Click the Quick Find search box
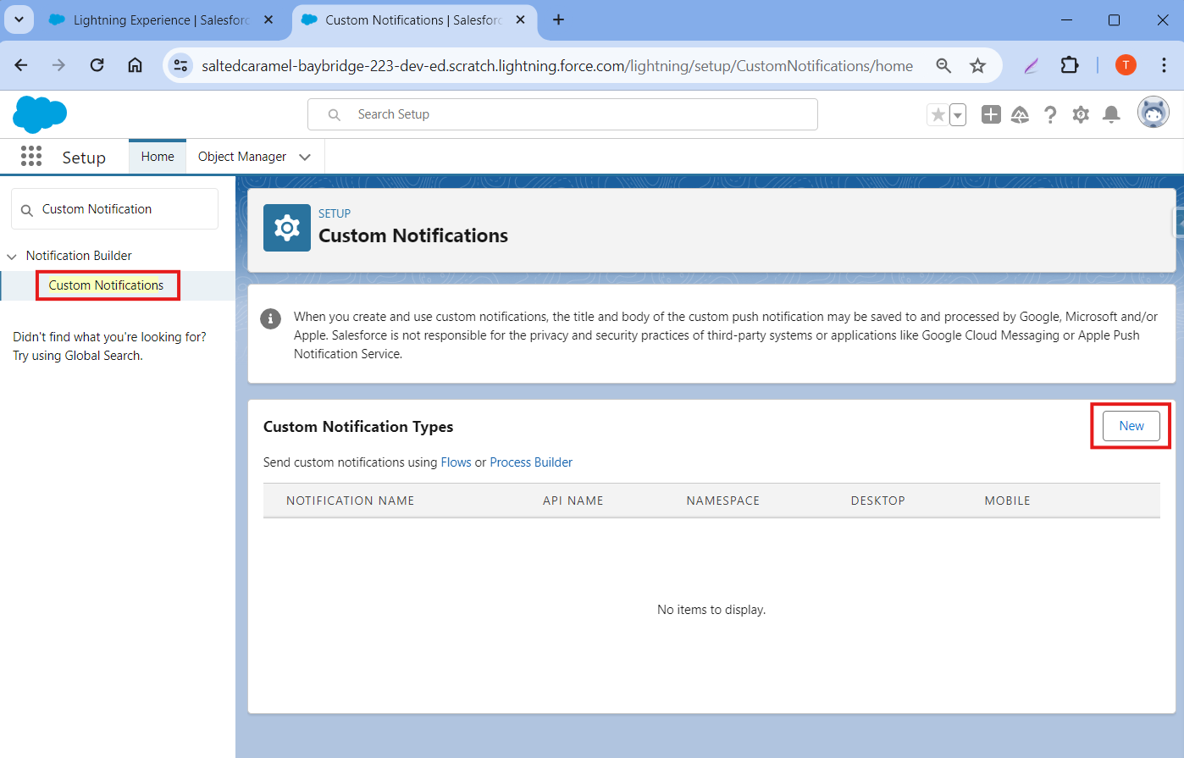This screenshot has height=758, width=1184. click(114, 209)
